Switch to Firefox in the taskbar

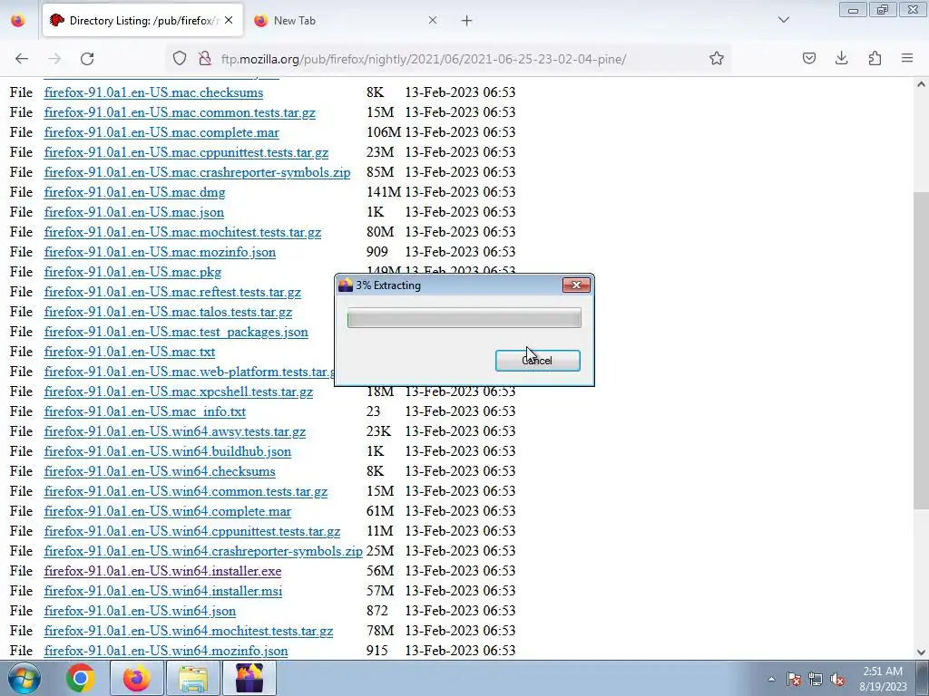[x=136, y=678]
